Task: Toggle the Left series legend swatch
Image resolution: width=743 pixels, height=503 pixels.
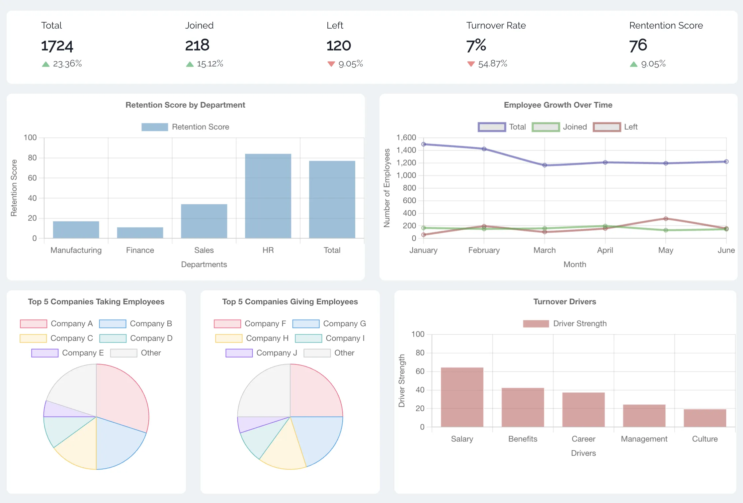Action: pos(607,127)
